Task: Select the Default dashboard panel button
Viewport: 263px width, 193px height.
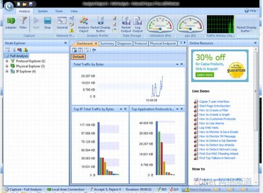Action: click(x=78, y=57)
